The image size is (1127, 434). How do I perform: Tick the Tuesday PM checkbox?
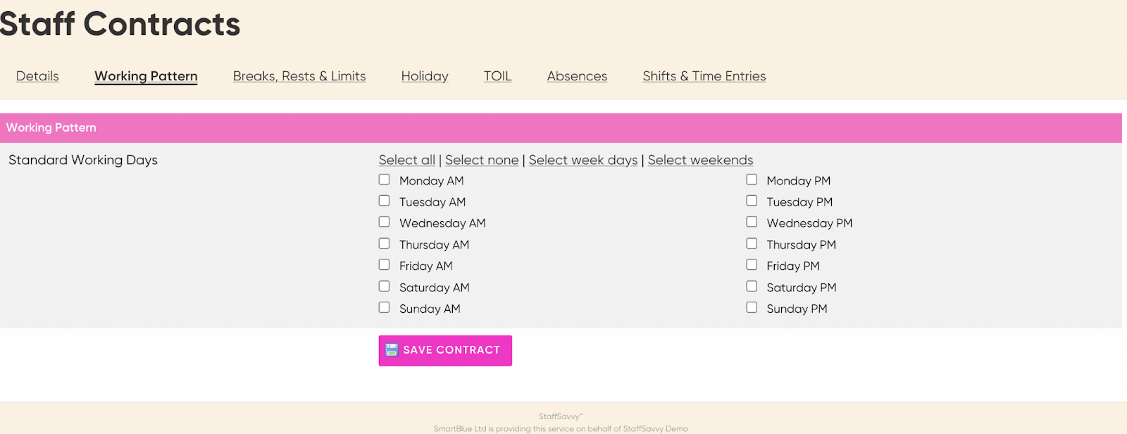pyautogui.click(x=752, y=201)
